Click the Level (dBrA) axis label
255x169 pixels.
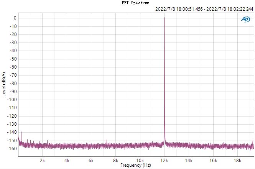pos(4,84)
